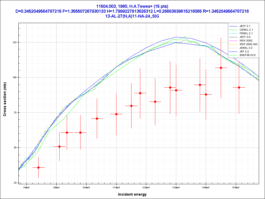Select the ENDF/B-VII.0 legend entry
This screenshot has width=265, height=199.
[248, 55]
